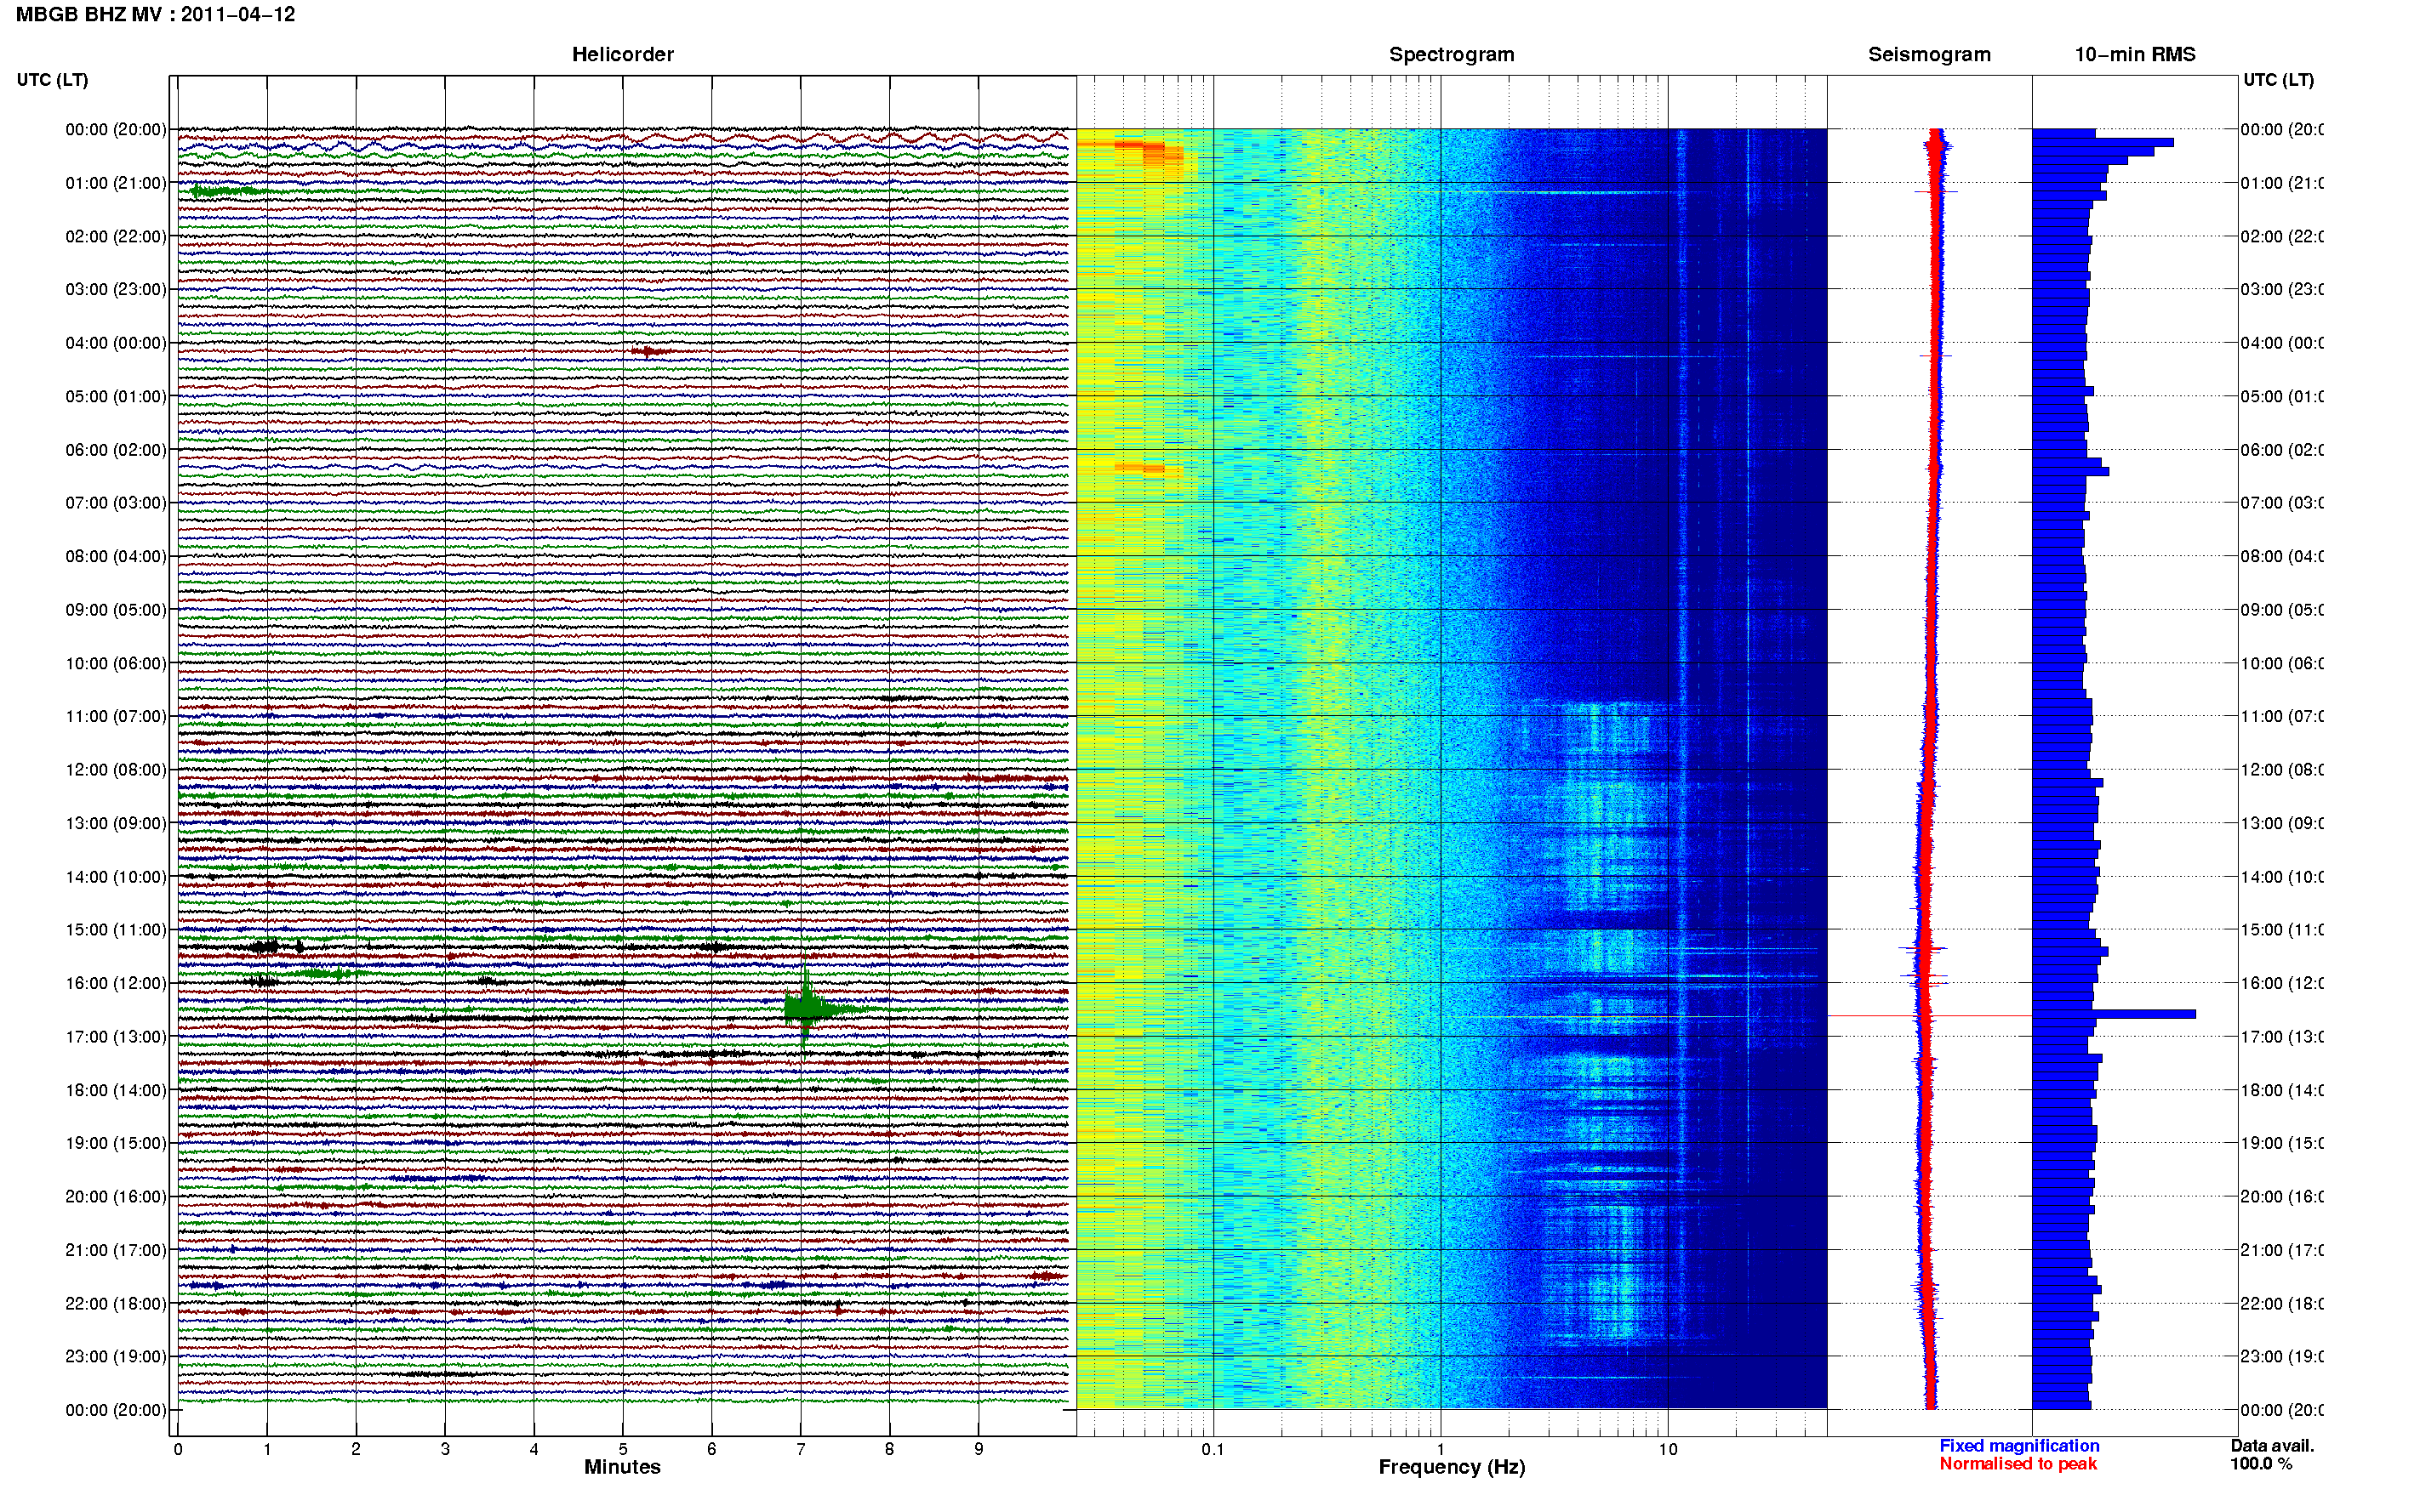This screenshot has width=2420, height=1512.
Task: Click the 10-min RMS heading
Action: (2134, 54)
